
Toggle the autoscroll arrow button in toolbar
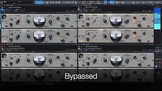pyautogui.click(x=111, y=3)
